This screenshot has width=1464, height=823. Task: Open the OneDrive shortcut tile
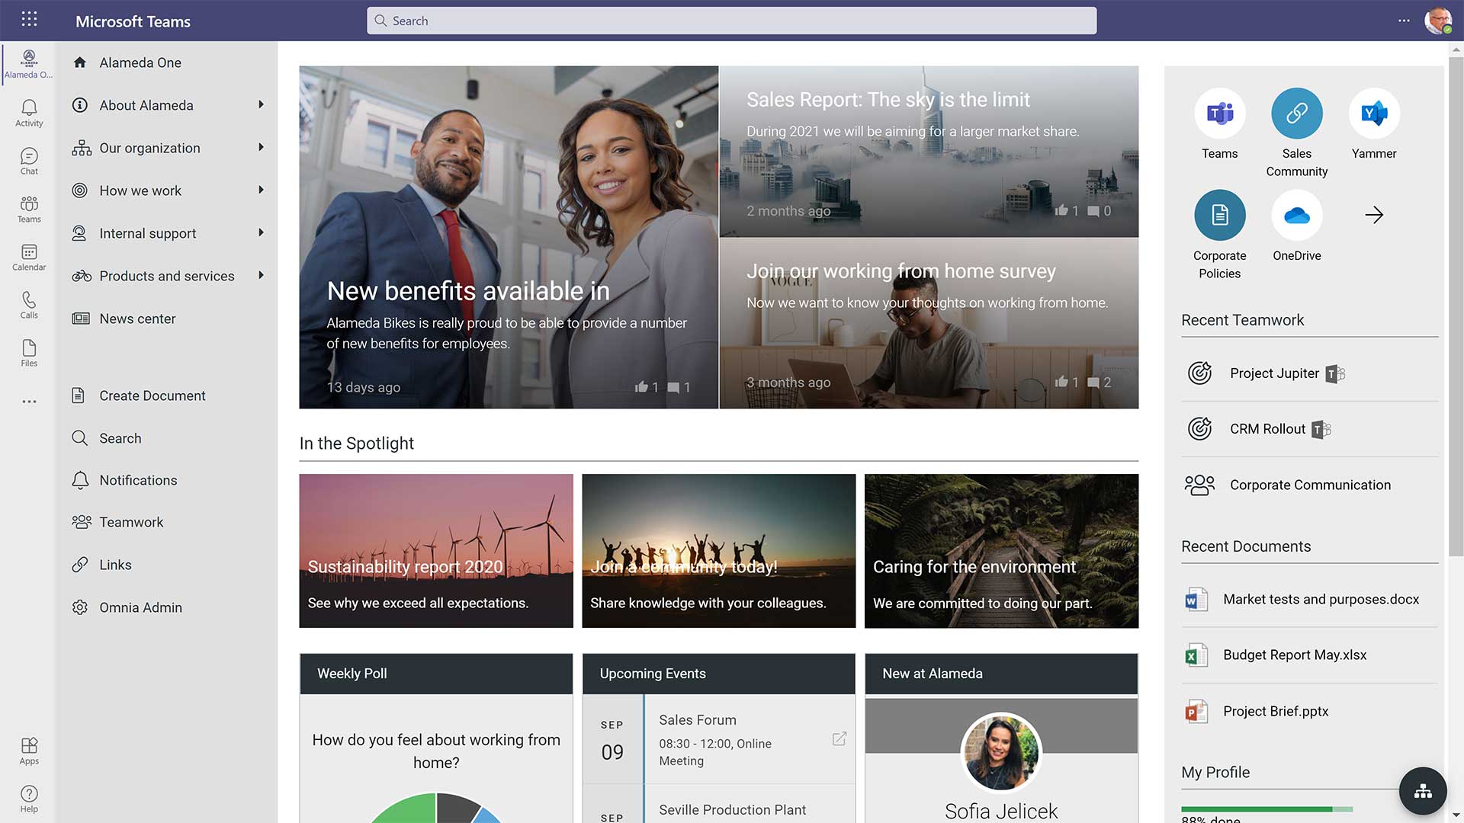[1296, 215]
